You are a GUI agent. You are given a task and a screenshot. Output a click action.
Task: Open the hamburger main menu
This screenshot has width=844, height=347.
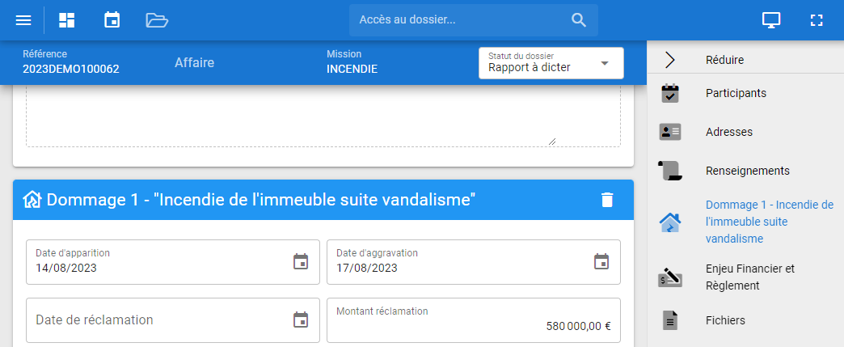[23, 20]
